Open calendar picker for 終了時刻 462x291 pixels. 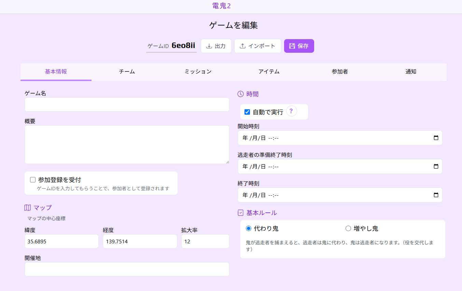click(x=436, y=195)
